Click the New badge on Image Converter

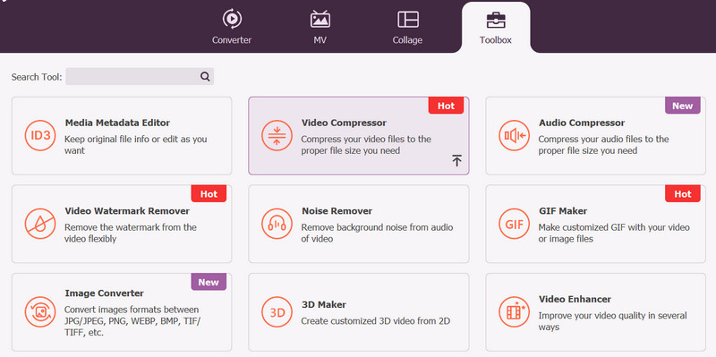tap(209, 282)
